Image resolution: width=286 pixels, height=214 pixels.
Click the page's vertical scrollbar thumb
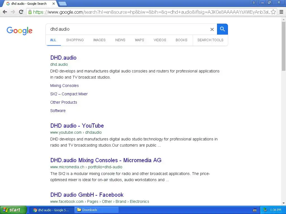(284, 46)
